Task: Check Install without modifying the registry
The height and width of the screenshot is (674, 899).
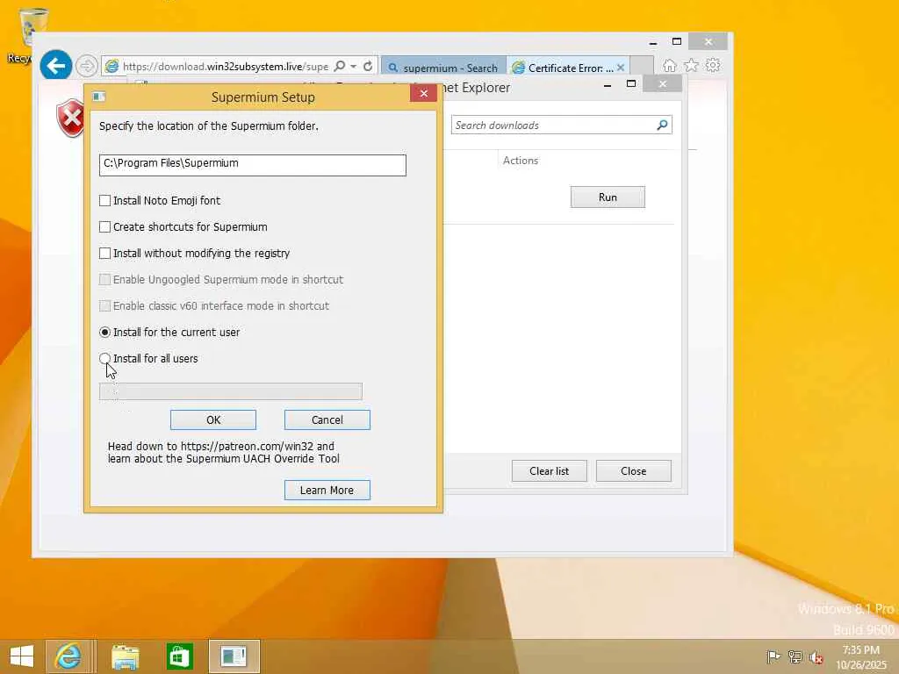Action: tap(105, 254)
